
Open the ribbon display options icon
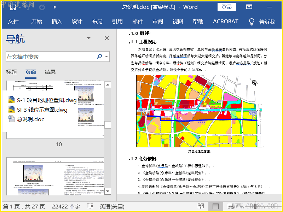pyautogui.click(x=249, y=7)
